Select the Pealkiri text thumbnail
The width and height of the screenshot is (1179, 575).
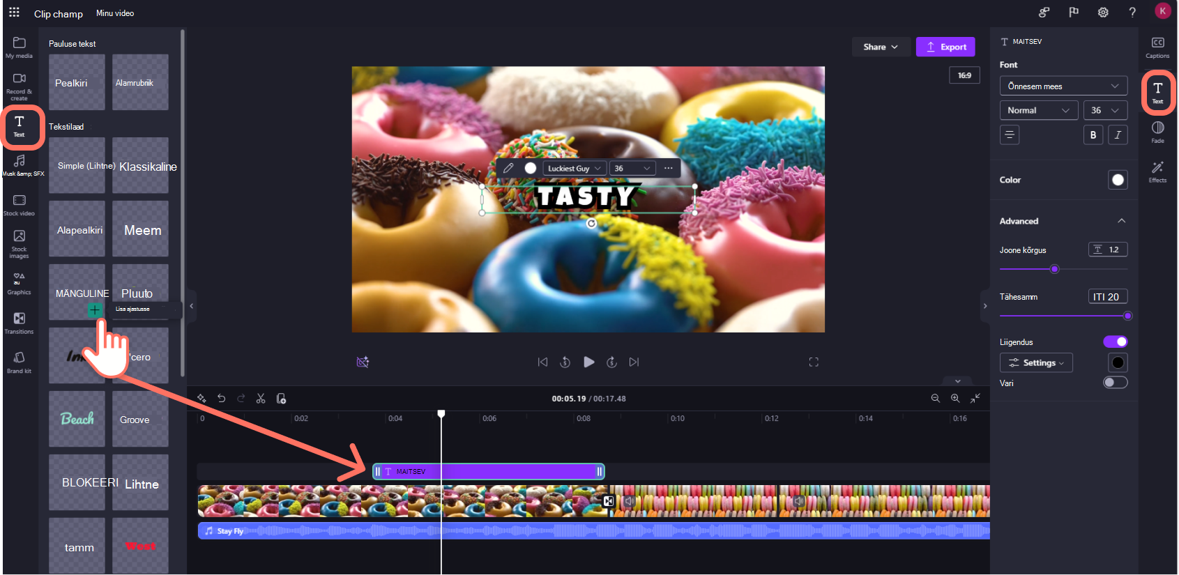[77, 82]
